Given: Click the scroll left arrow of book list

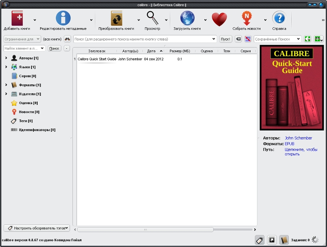Looking at the screenshot, I should (75, 230).
